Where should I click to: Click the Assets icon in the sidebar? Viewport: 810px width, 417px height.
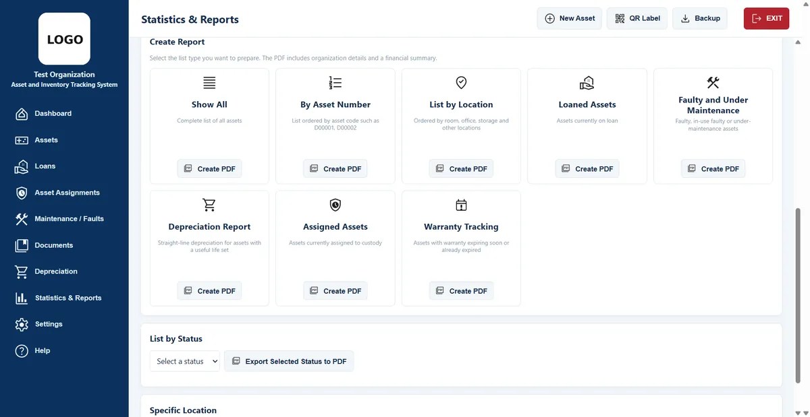click(x=22, y=140)
